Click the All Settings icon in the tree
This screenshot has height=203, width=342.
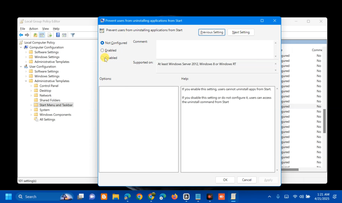click(36, 119)
